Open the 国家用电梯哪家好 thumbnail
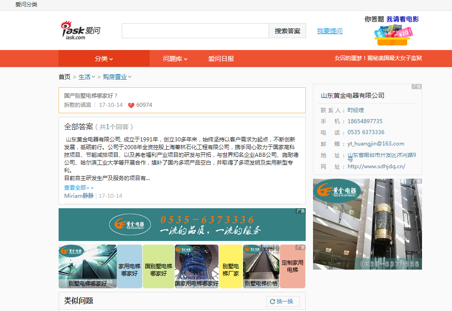Image resolution: width=452 pixels, height=311 pixels. point(197,266)
